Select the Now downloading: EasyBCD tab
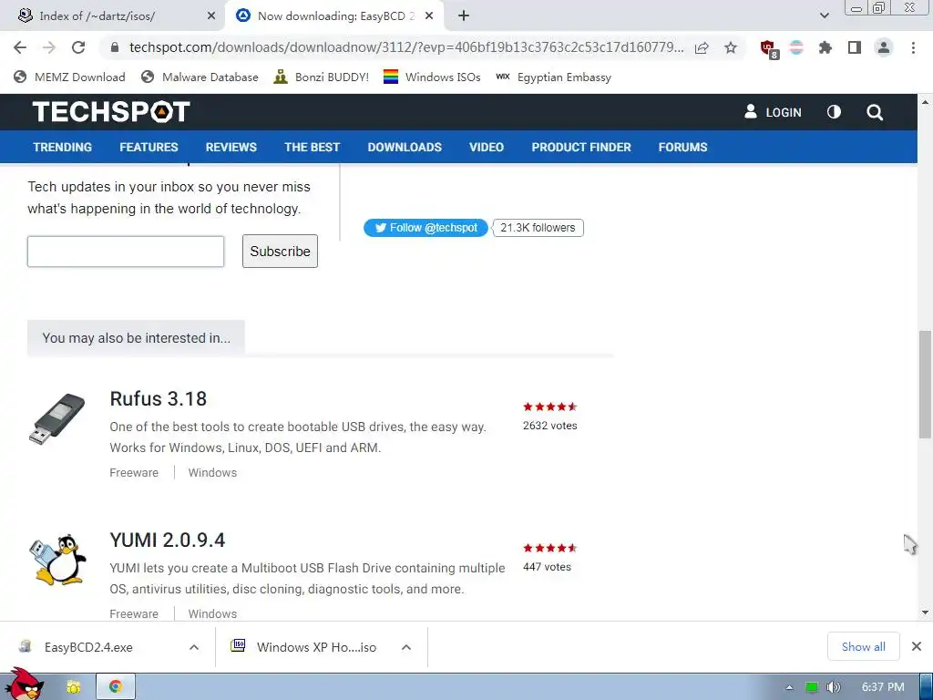This screenshot has width=933, height=700. 335,16
